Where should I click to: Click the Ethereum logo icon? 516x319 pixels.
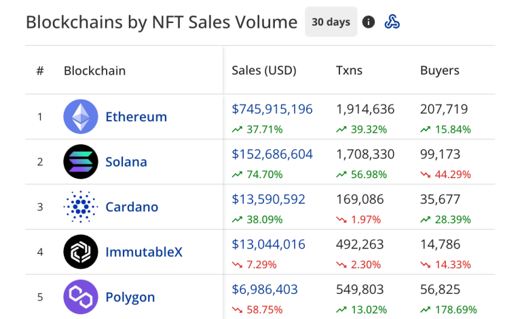(x=81, y=116)
